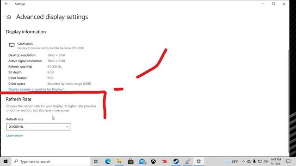
Task: Click the Color format RGB value
Action: coord(50,78)
